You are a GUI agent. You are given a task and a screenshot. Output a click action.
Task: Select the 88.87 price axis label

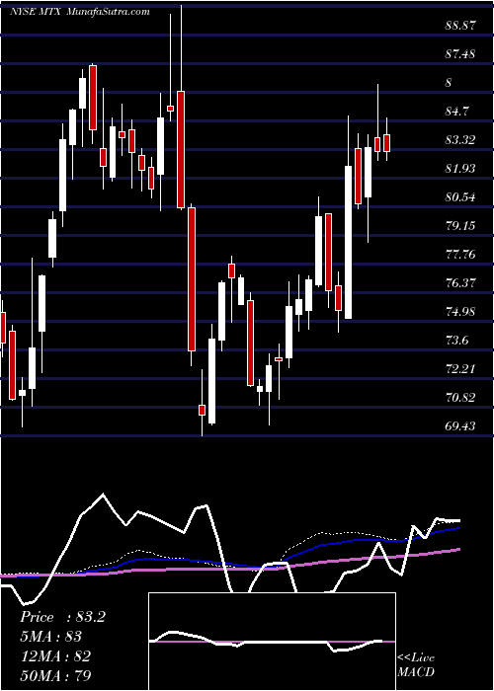click(x=460, y=26)
